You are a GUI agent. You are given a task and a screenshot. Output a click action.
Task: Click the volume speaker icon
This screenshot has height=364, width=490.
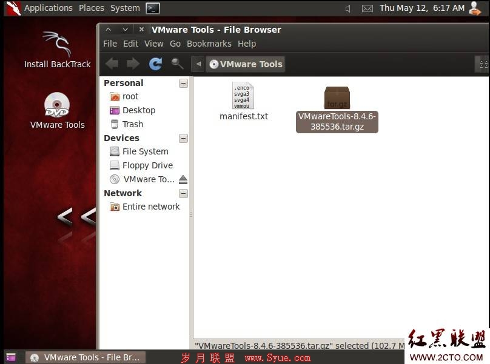pyautogui.click(x=348, y=8)
